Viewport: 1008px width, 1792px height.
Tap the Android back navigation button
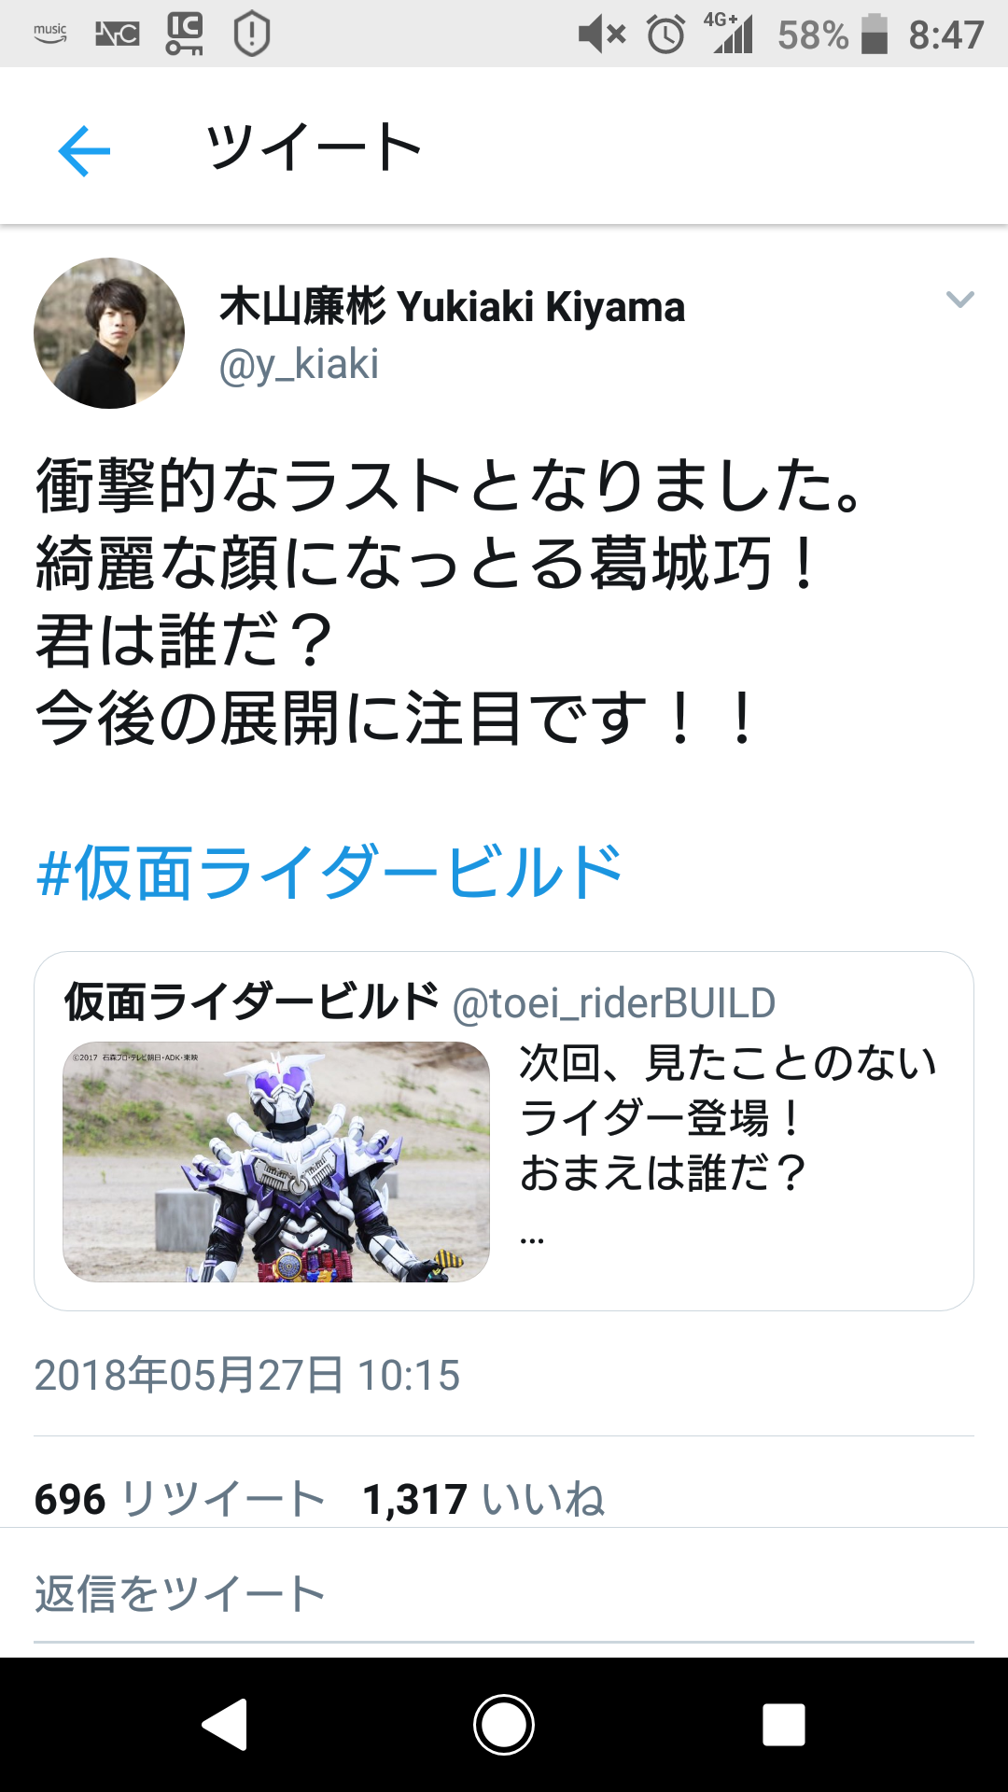(x=224, y=1724)
